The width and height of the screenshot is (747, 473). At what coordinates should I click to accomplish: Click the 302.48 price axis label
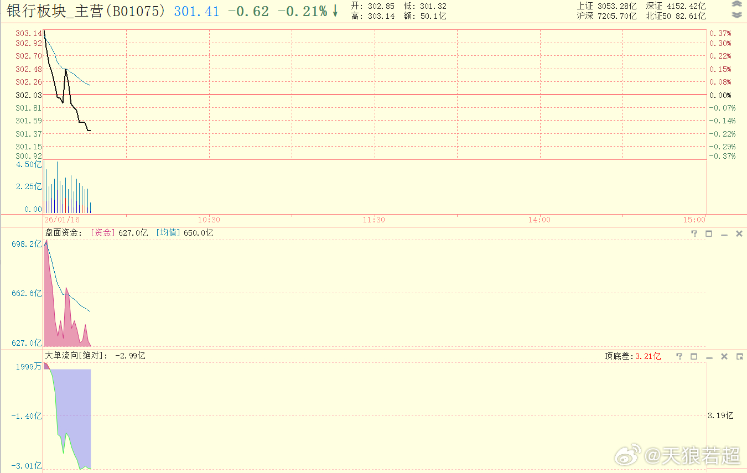(28, 69)
